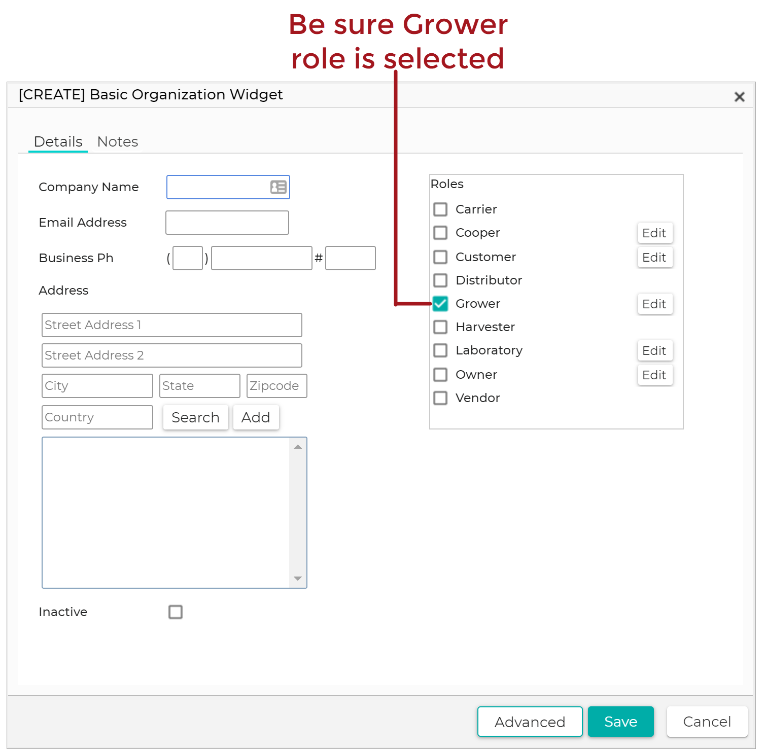
Task: Edit the Owner role
Action: click(x=655, y=375)
